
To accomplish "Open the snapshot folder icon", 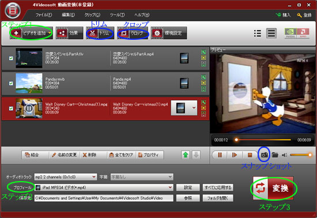I will coord(275,155).
